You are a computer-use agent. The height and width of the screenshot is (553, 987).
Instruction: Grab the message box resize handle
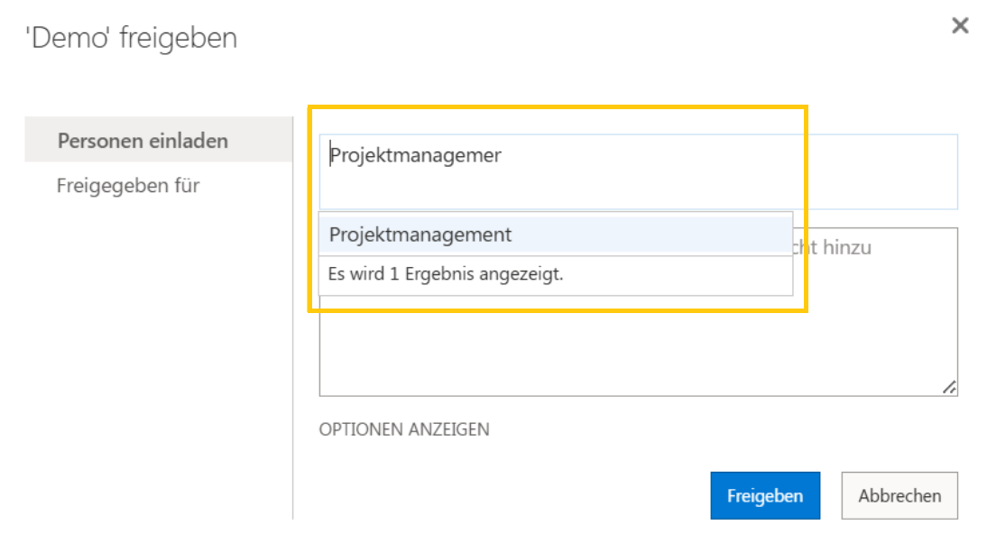tap(949, 387)
